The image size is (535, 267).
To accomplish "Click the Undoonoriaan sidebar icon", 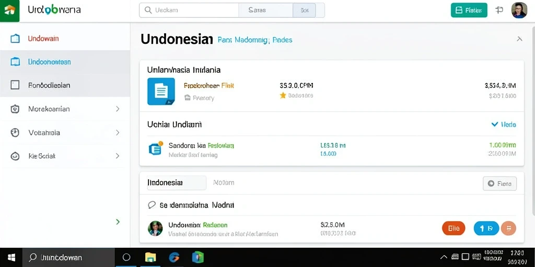I will tap(15, 62).
